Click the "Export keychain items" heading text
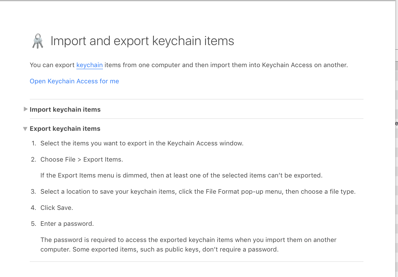 pos(65,129)
